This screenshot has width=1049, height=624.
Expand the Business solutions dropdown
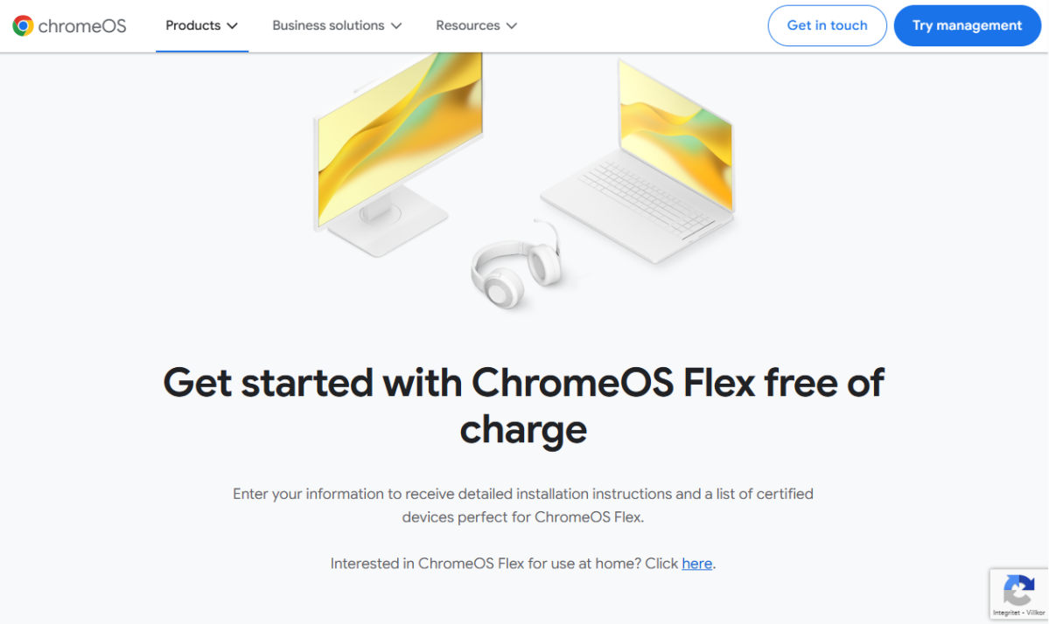point(328,25)
